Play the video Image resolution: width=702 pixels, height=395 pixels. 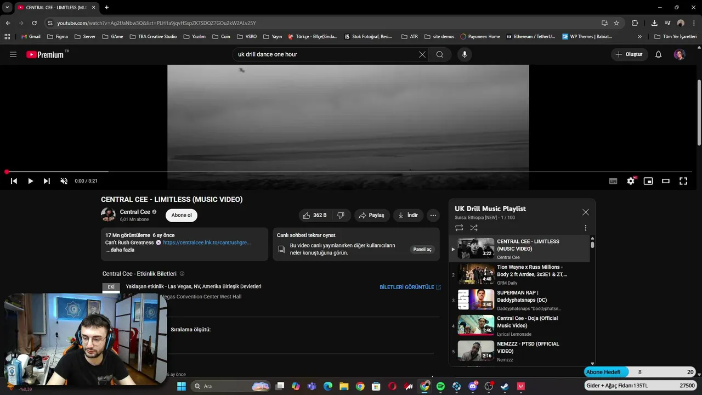point(30,181)
